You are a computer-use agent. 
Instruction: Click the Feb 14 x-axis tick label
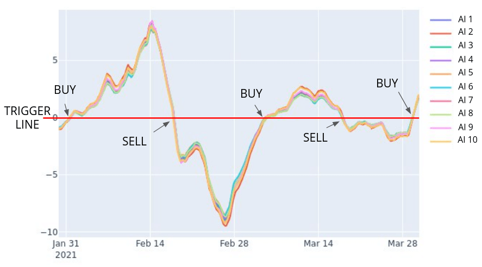(151, 244)
